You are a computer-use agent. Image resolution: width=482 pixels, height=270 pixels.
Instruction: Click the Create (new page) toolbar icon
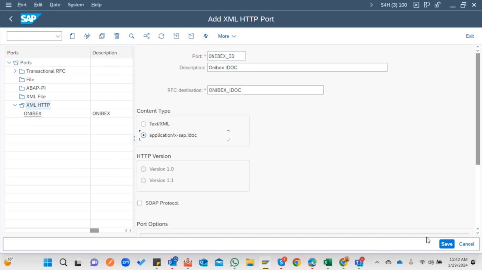(x=72, y=36)
